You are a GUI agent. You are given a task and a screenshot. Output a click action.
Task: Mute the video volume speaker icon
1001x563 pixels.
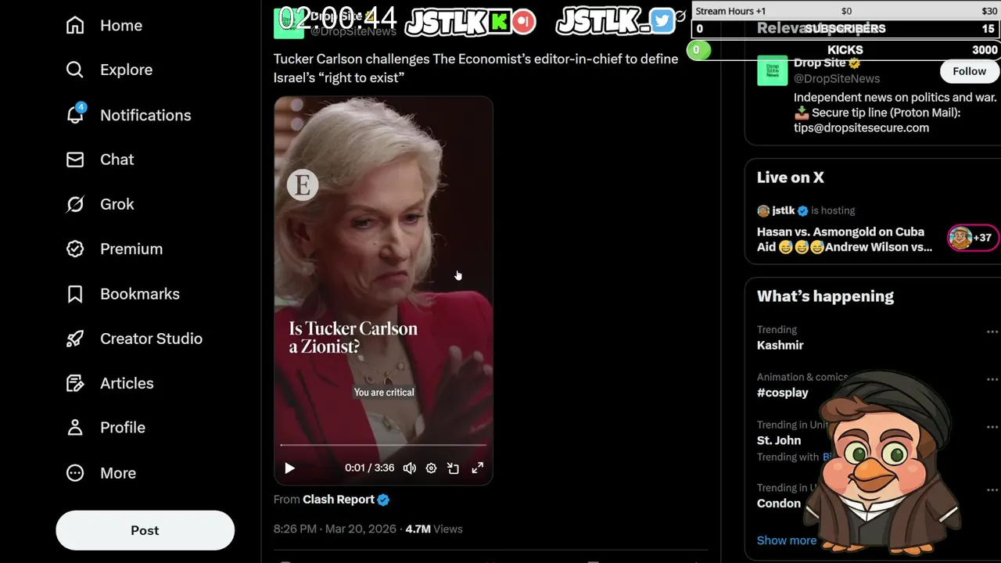click(409, 468)
